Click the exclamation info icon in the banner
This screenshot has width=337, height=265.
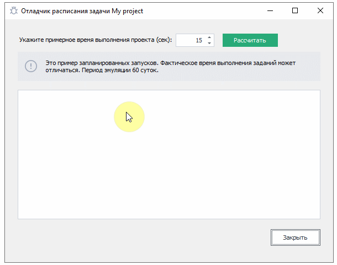click(31, 66)
